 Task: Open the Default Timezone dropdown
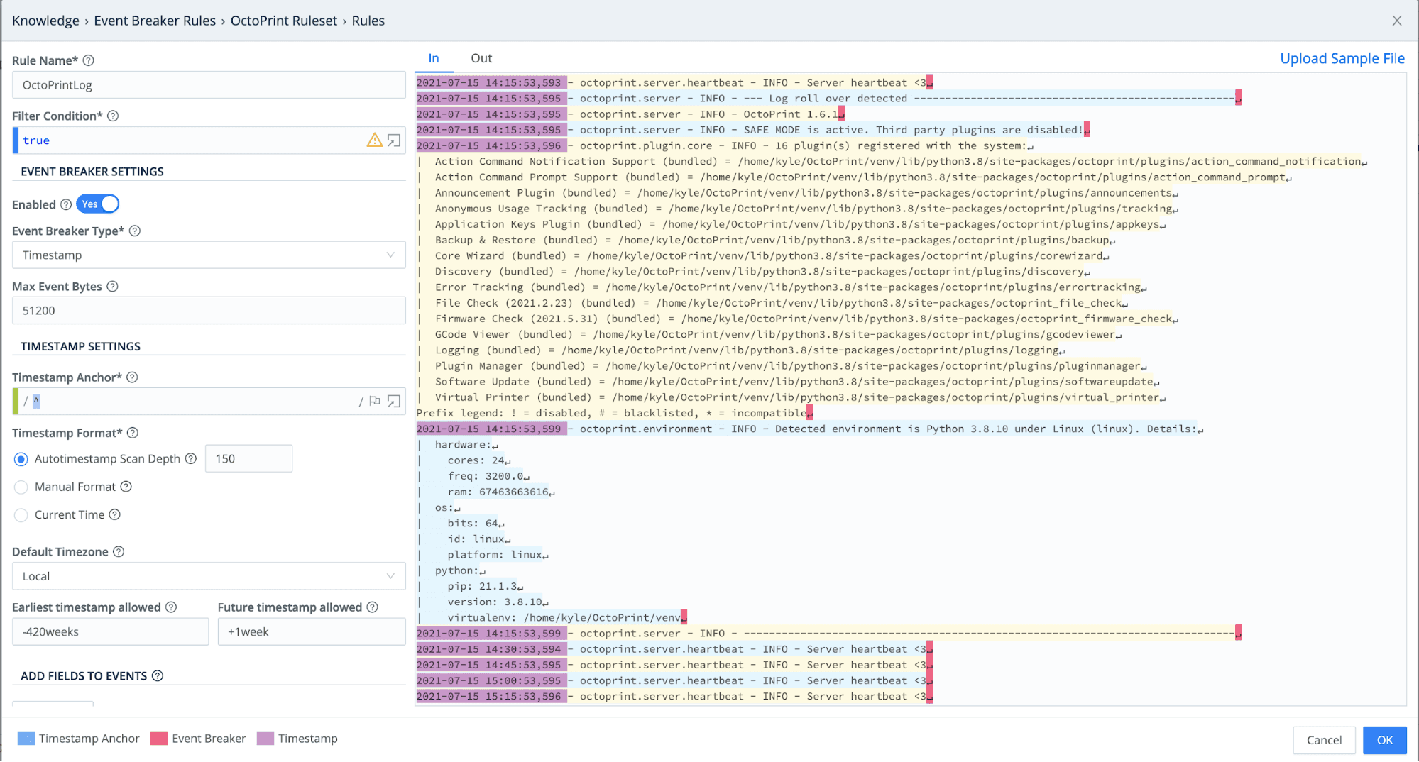click(209, 577)
